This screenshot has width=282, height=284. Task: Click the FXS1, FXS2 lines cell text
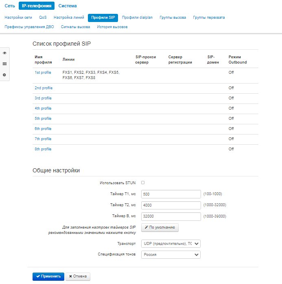click(91, 75)
